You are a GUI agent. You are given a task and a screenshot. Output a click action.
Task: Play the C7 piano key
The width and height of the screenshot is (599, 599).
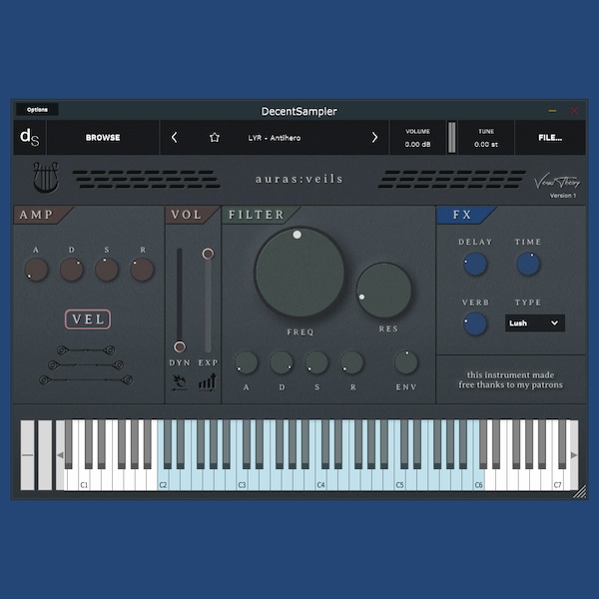click(558, 480)
